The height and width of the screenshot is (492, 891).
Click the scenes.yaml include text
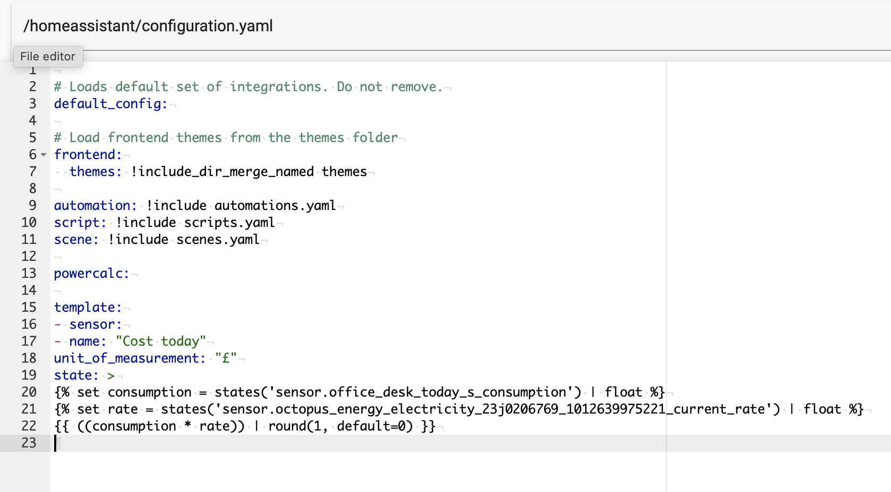tap(218, 240)
